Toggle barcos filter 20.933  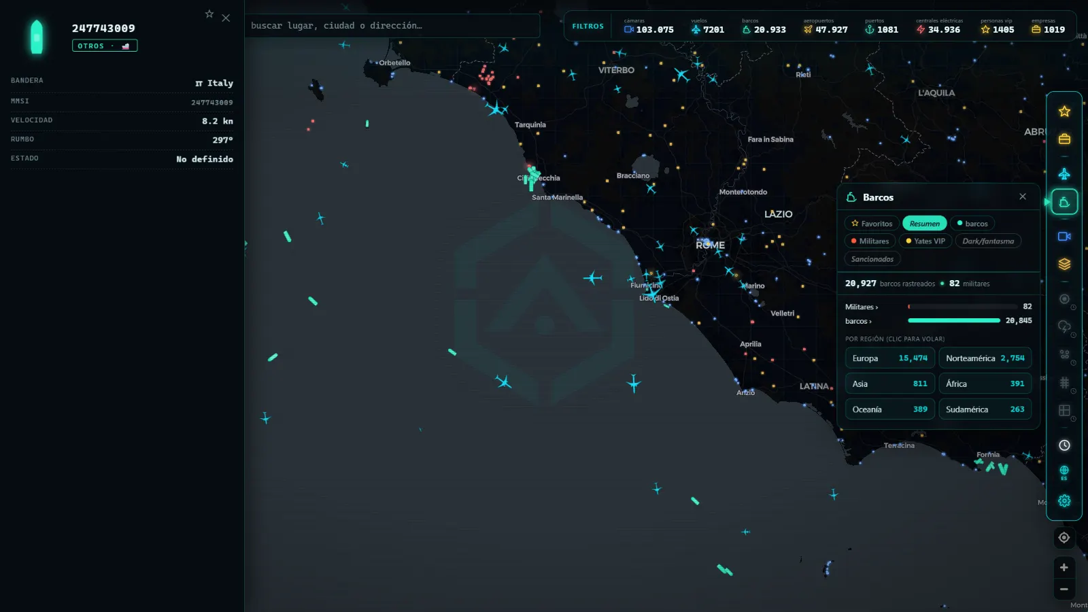click(x=764, y=27)
